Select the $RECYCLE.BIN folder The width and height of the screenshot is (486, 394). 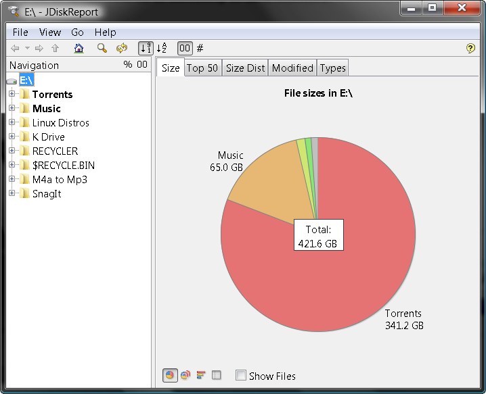click(64, 166)
